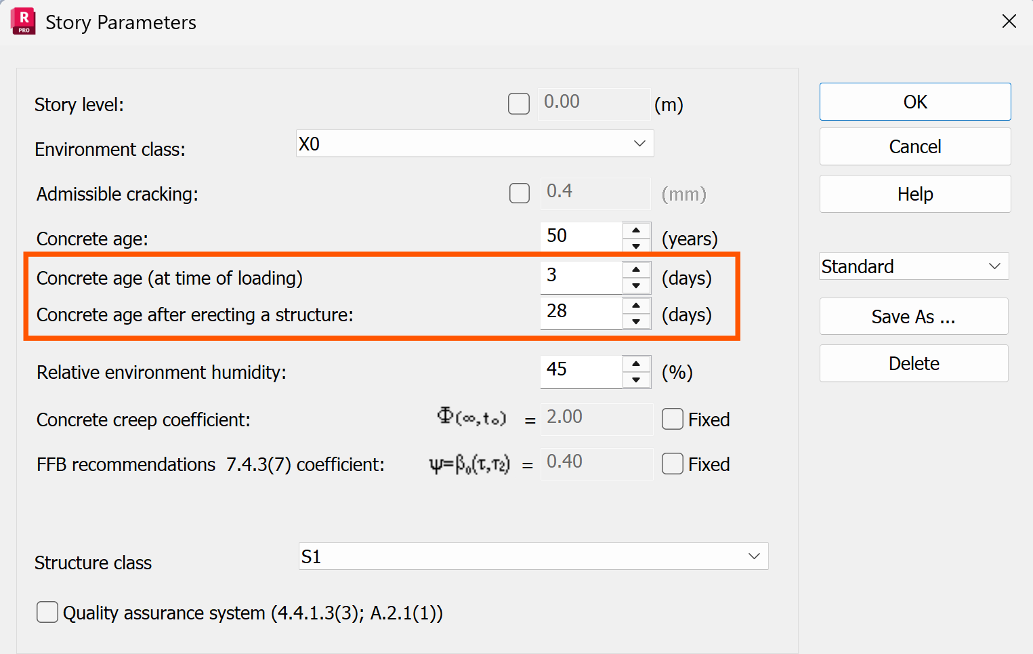The image size is (1033, 654).
Task: Open the Environment class dropdown
Action: pos(639,144)
